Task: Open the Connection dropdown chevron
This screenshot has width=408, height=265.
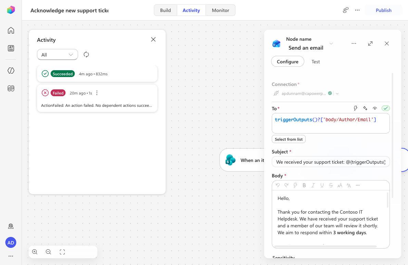Action: point(337,93)
